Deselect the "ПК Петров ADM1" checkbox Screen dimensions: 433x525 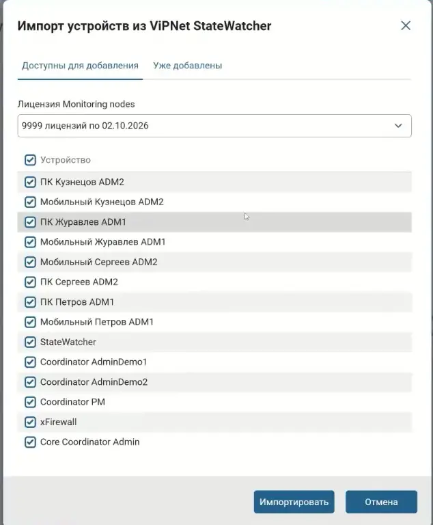click(x=30, y=302)
